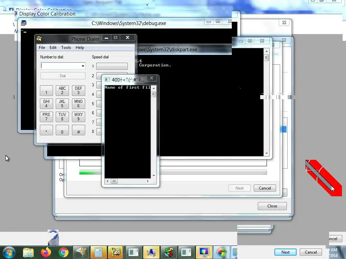Click the diskpart window scrollbar up arrow
Image resolution: width=346 pixels, height=259 pixels.
point(267,51)
